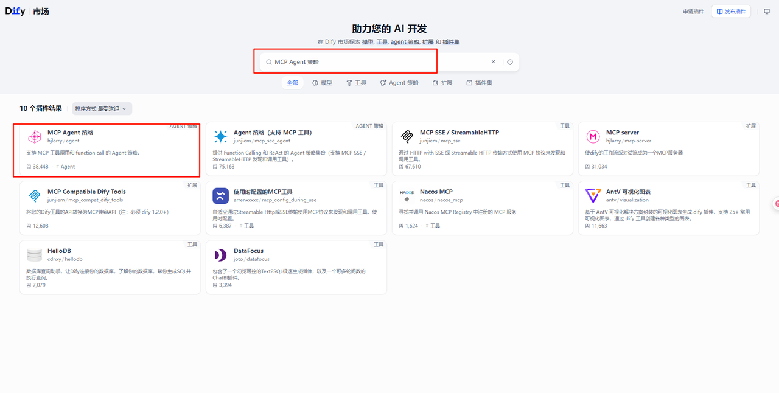Select the 插件集 category tab
The image size is (779, 393).
(x=479, y=83)
